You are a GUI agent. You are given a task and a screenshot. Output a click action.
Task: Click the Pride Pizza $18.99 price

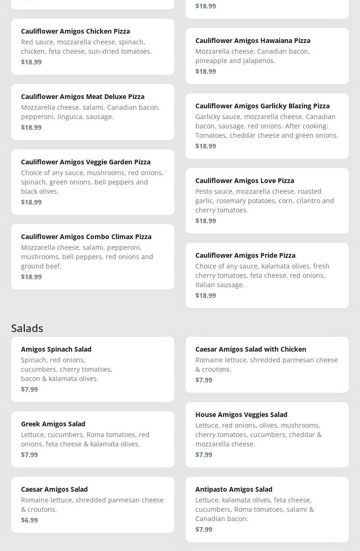click(206, 296)
